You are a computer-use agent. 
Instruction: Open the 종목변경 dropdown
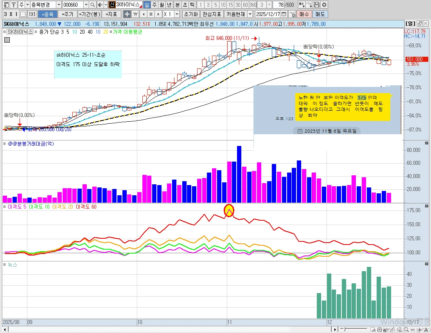(59, 5)
